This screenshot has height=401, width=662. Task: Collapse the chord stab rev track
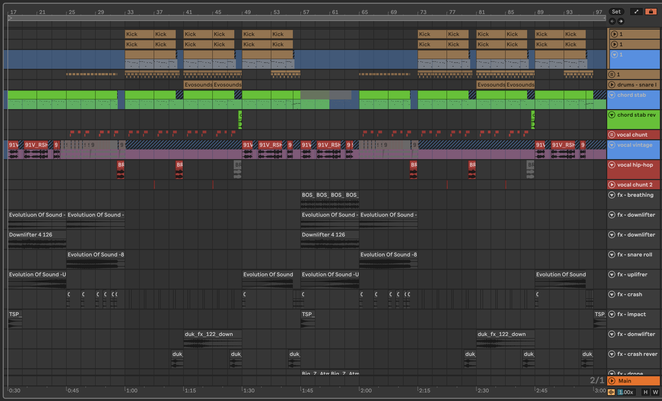coord(612,115)
